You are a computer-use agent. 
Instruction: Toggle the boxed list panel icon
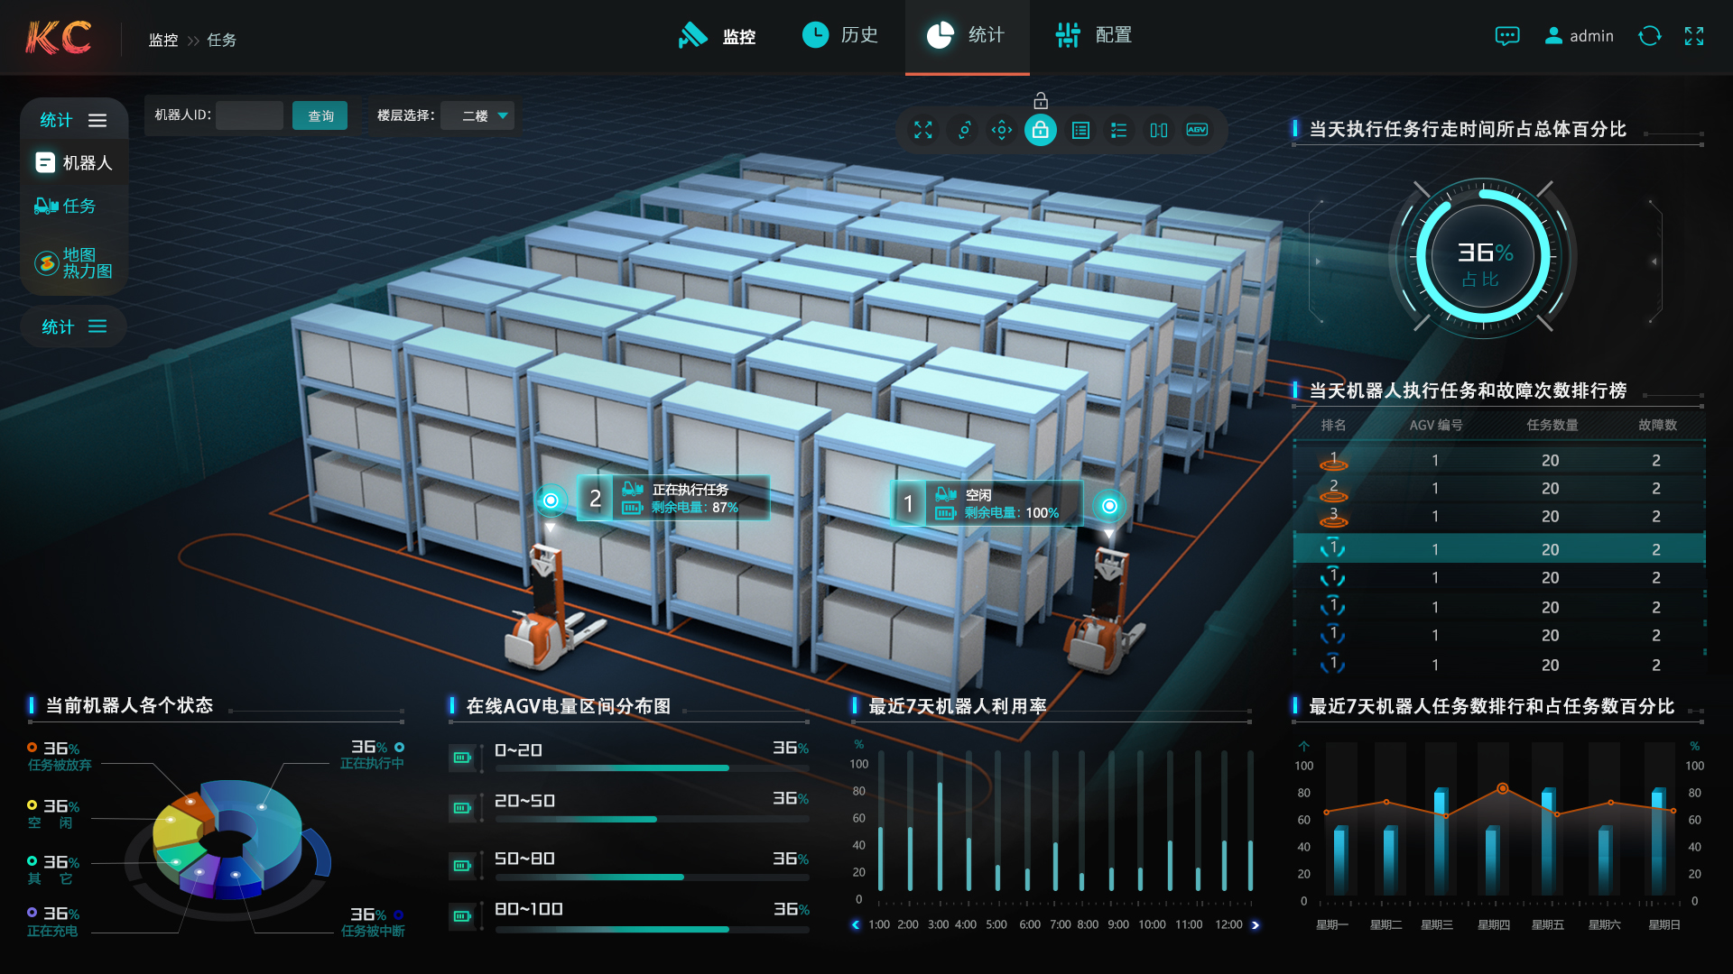(x=1080, y=130)
